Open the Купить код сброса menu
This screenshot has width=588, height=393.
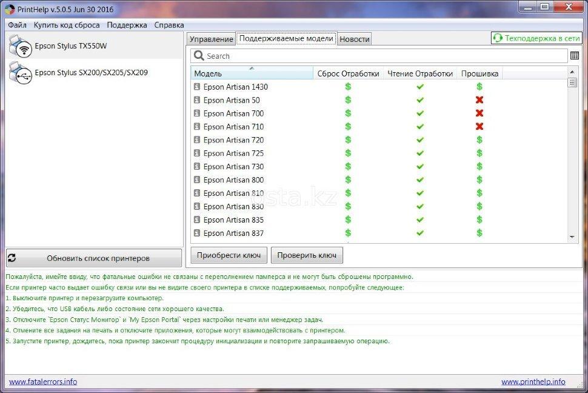pyautogui.click(x=67, y=25)
